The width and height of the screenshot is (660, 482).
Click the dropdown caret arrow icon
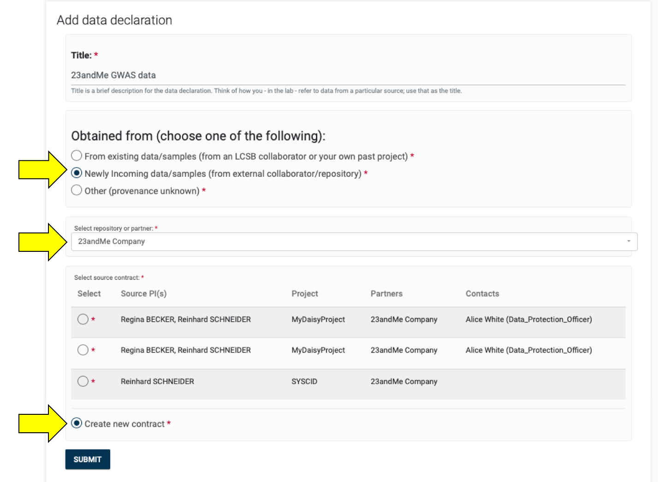[x=628, y=242]
